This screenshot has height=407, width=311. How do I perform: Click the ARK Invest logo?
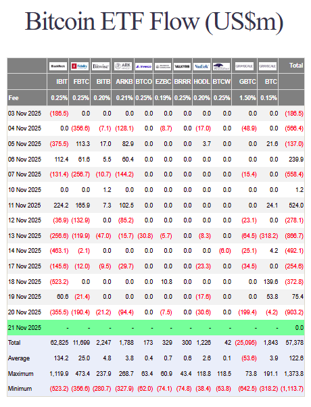tap(123, 66)
